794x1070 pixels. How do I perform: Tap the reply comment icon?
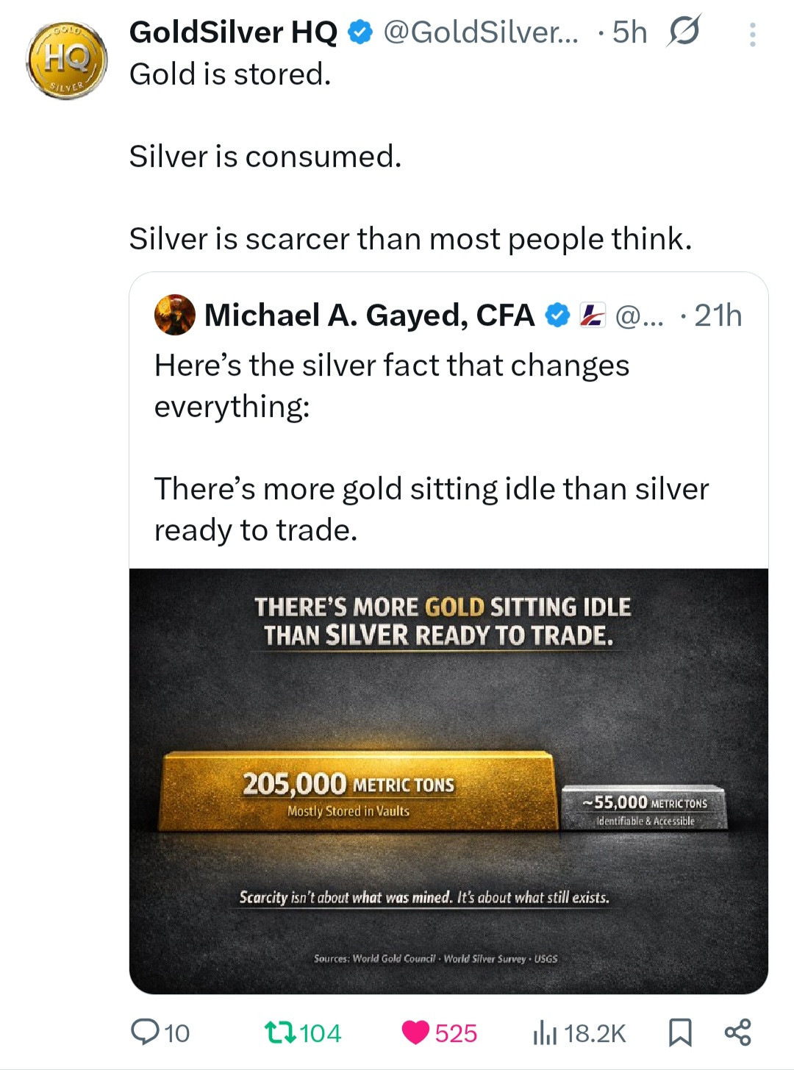[146, 1032]
